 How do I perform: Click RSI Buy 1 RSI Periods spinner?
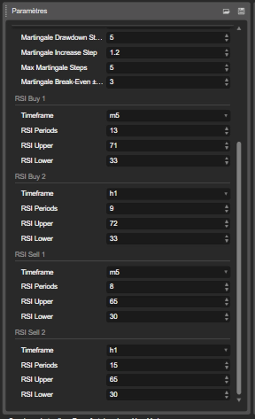(227, 131)
